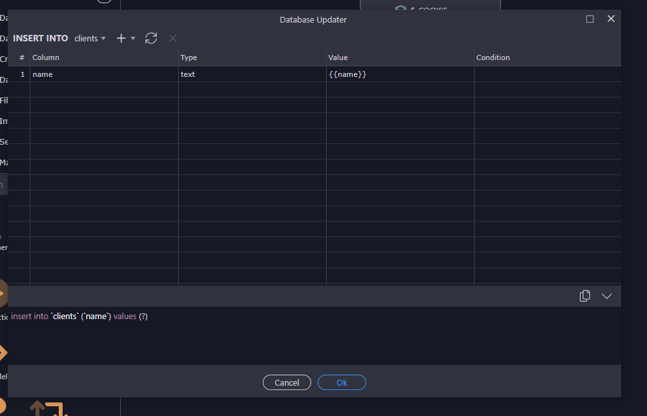Click the orange chevron icon in the left sidebar

pos(3,353)
